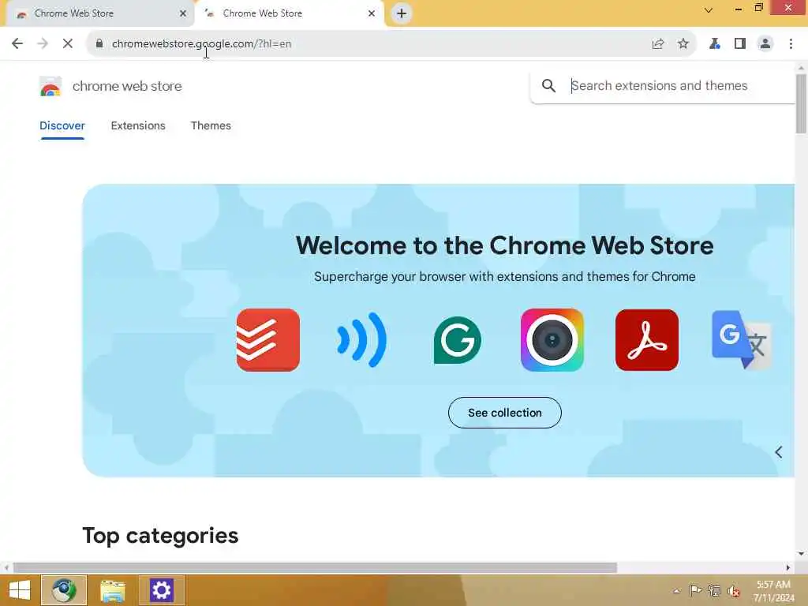Focus the Search extensions and themes field
This screenshot has height=606, width=808.
point(664,85)
